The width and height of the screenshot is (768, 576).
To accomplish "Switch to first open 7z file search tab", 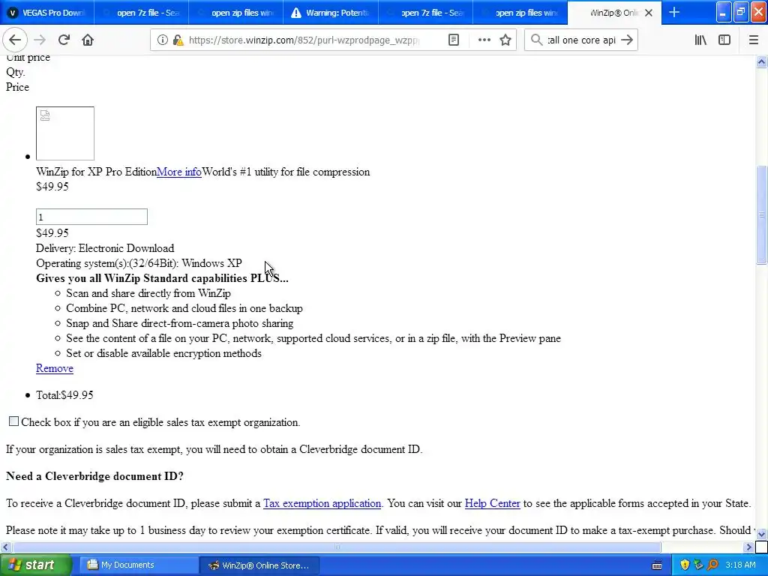I will pos(142,13).
